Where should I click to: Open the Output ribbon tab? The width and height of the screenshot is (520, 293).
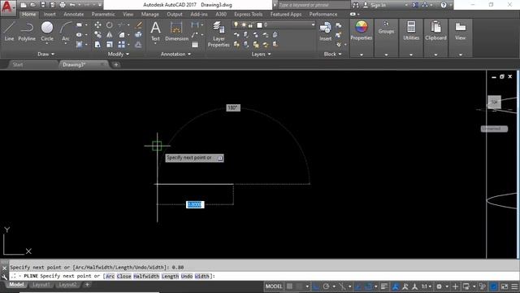(175, 15)
